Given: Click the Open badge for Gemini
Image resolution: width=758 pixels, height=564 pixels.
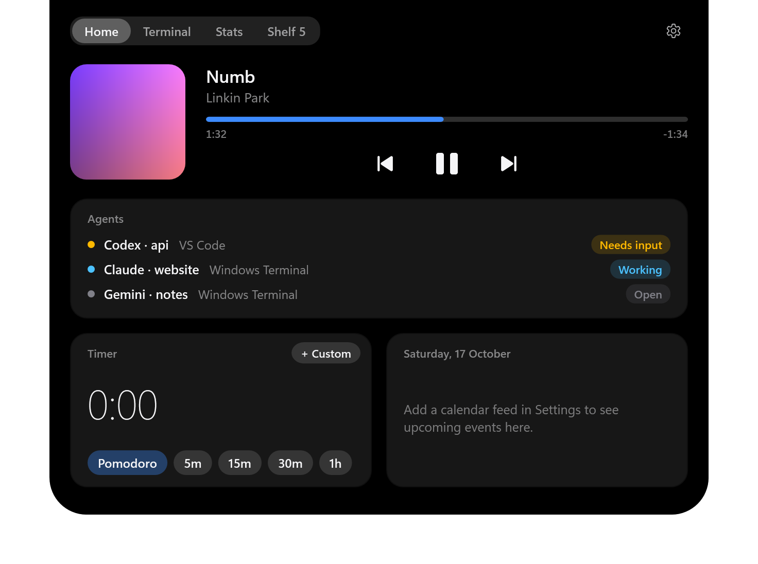Looking at the screenshot, I should (x=648, y=294).
